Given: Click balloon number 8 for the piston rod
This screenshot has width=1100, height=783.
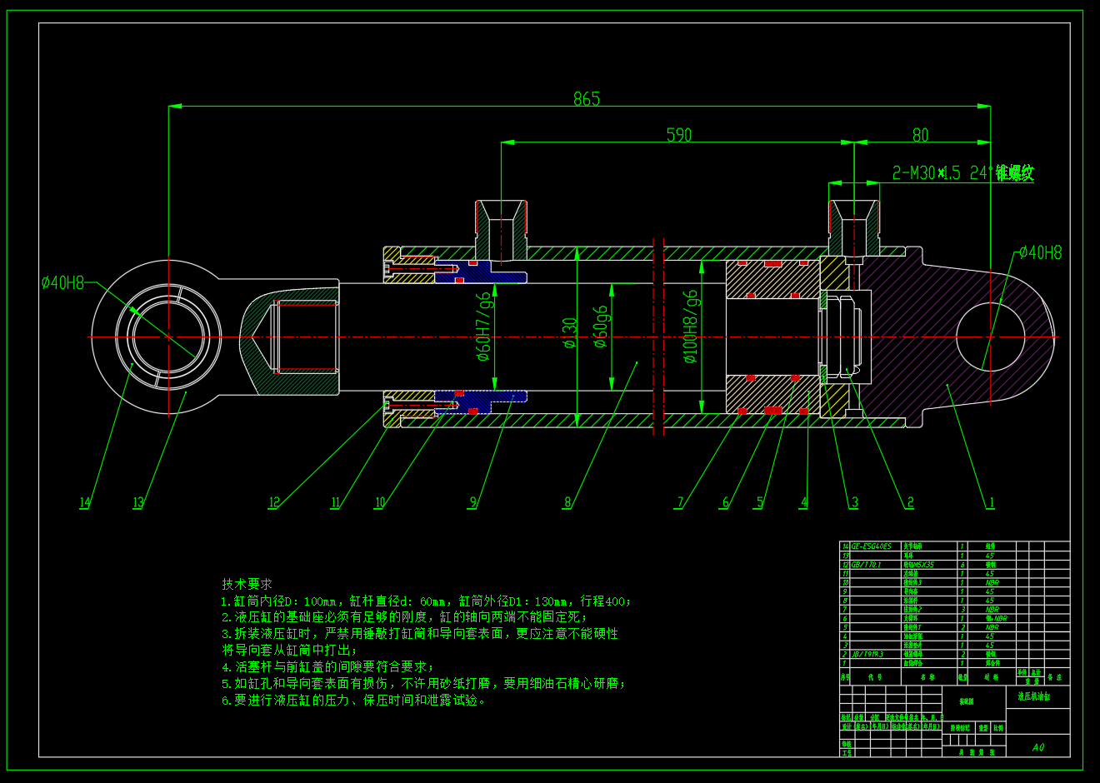Looking at the screenshot, I should coord(569,500).
